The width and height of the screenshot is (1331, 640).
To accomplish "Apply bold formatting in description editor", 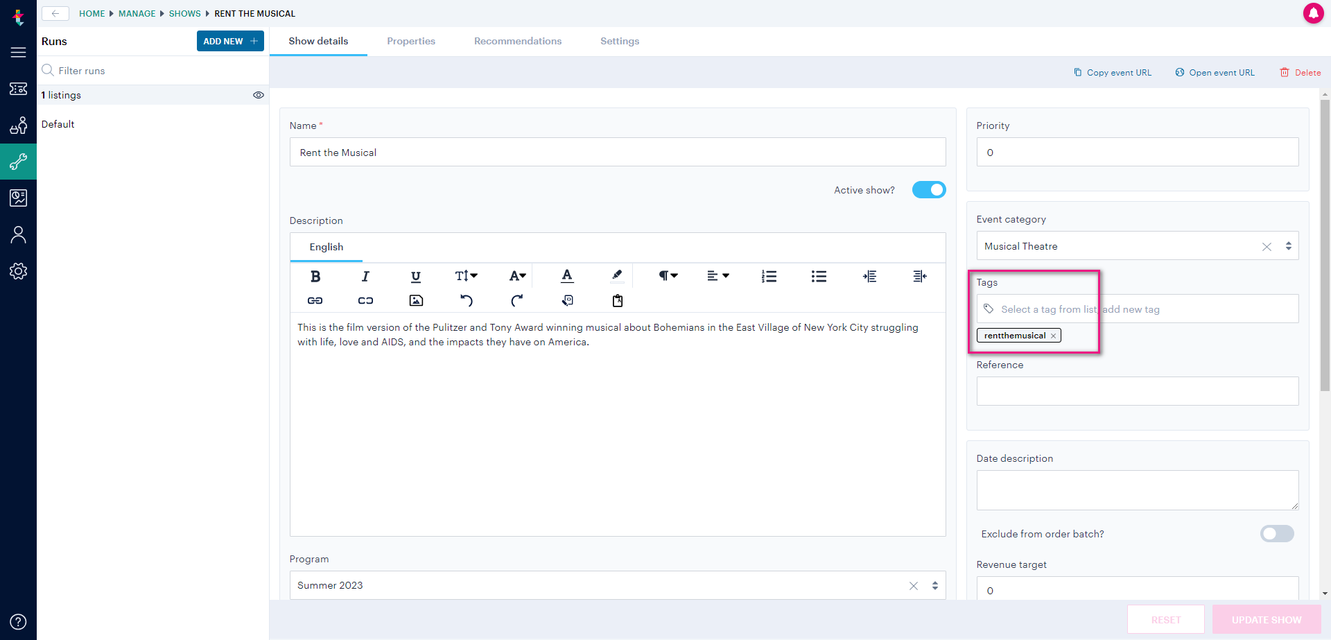I will 315,277.
